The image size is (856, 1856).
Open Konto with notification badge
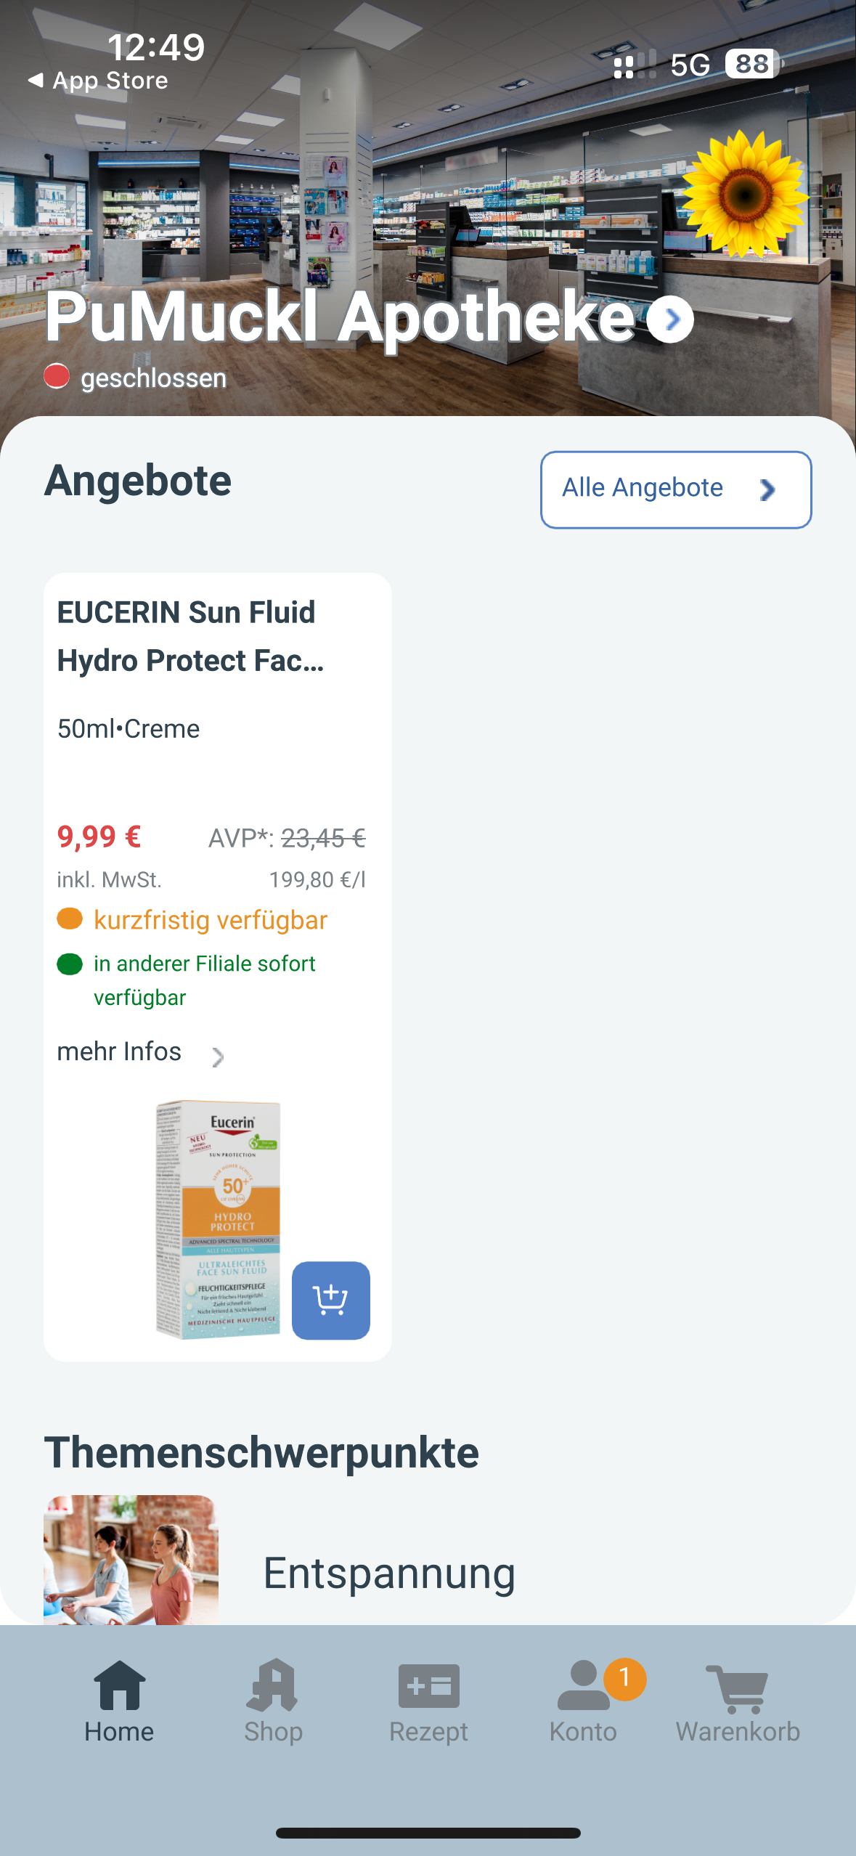pos(584,1701)
